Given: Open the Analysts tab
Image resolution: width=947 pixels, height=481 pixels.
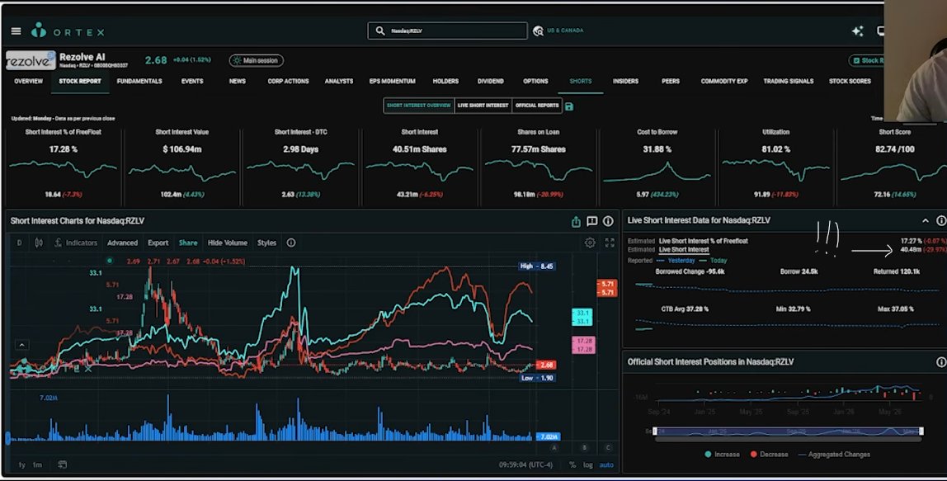Looking at the screenshot, I should click(339, 81).
